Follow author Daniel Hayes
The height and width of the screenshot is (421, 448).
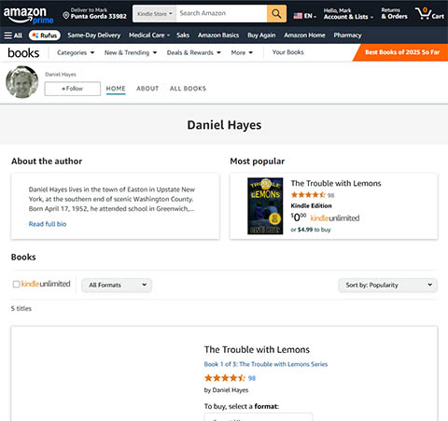click(73, 89)
